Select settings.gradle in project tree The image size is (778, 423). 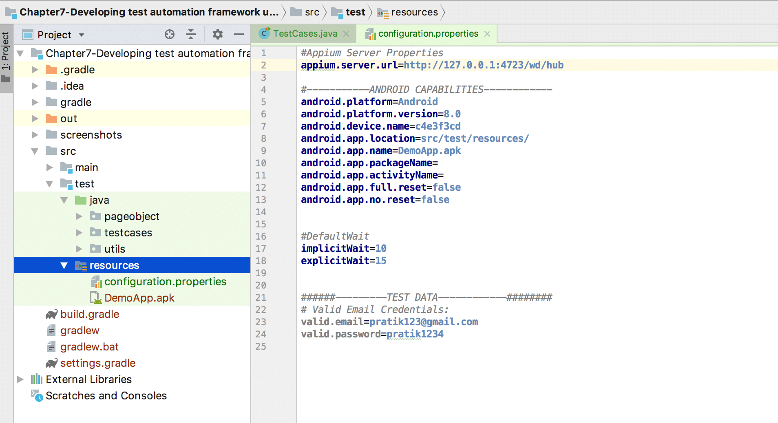98,363
